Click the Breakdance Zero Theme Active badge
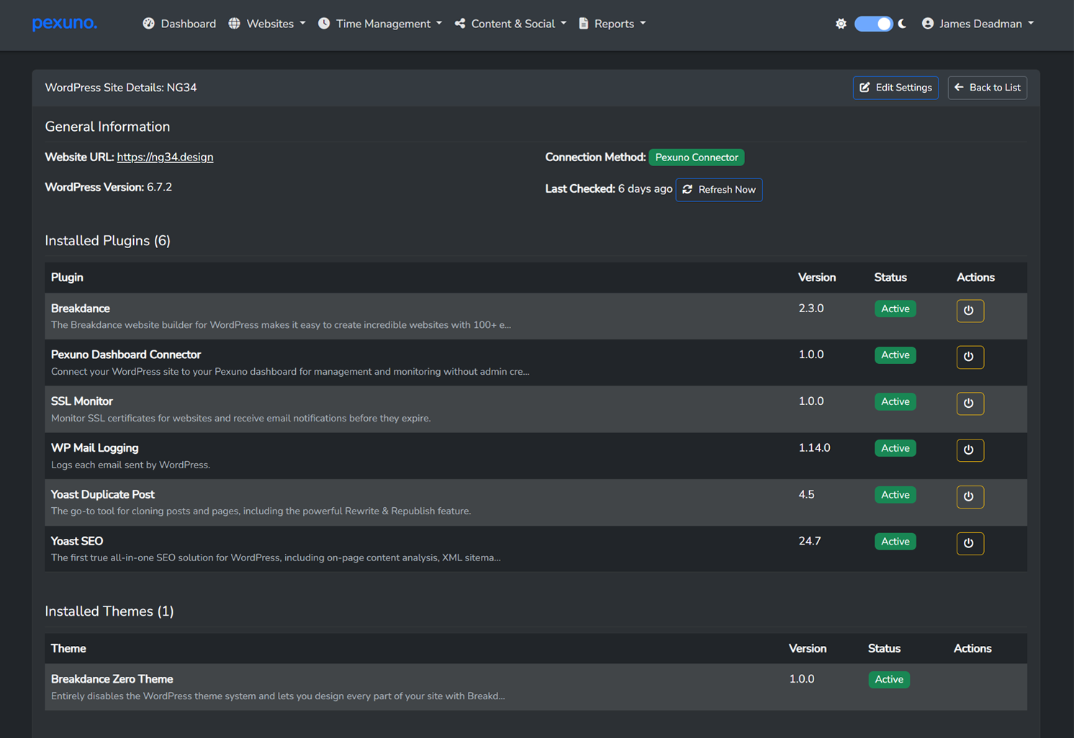This screenshot has height=738, width=1074. 889,680
